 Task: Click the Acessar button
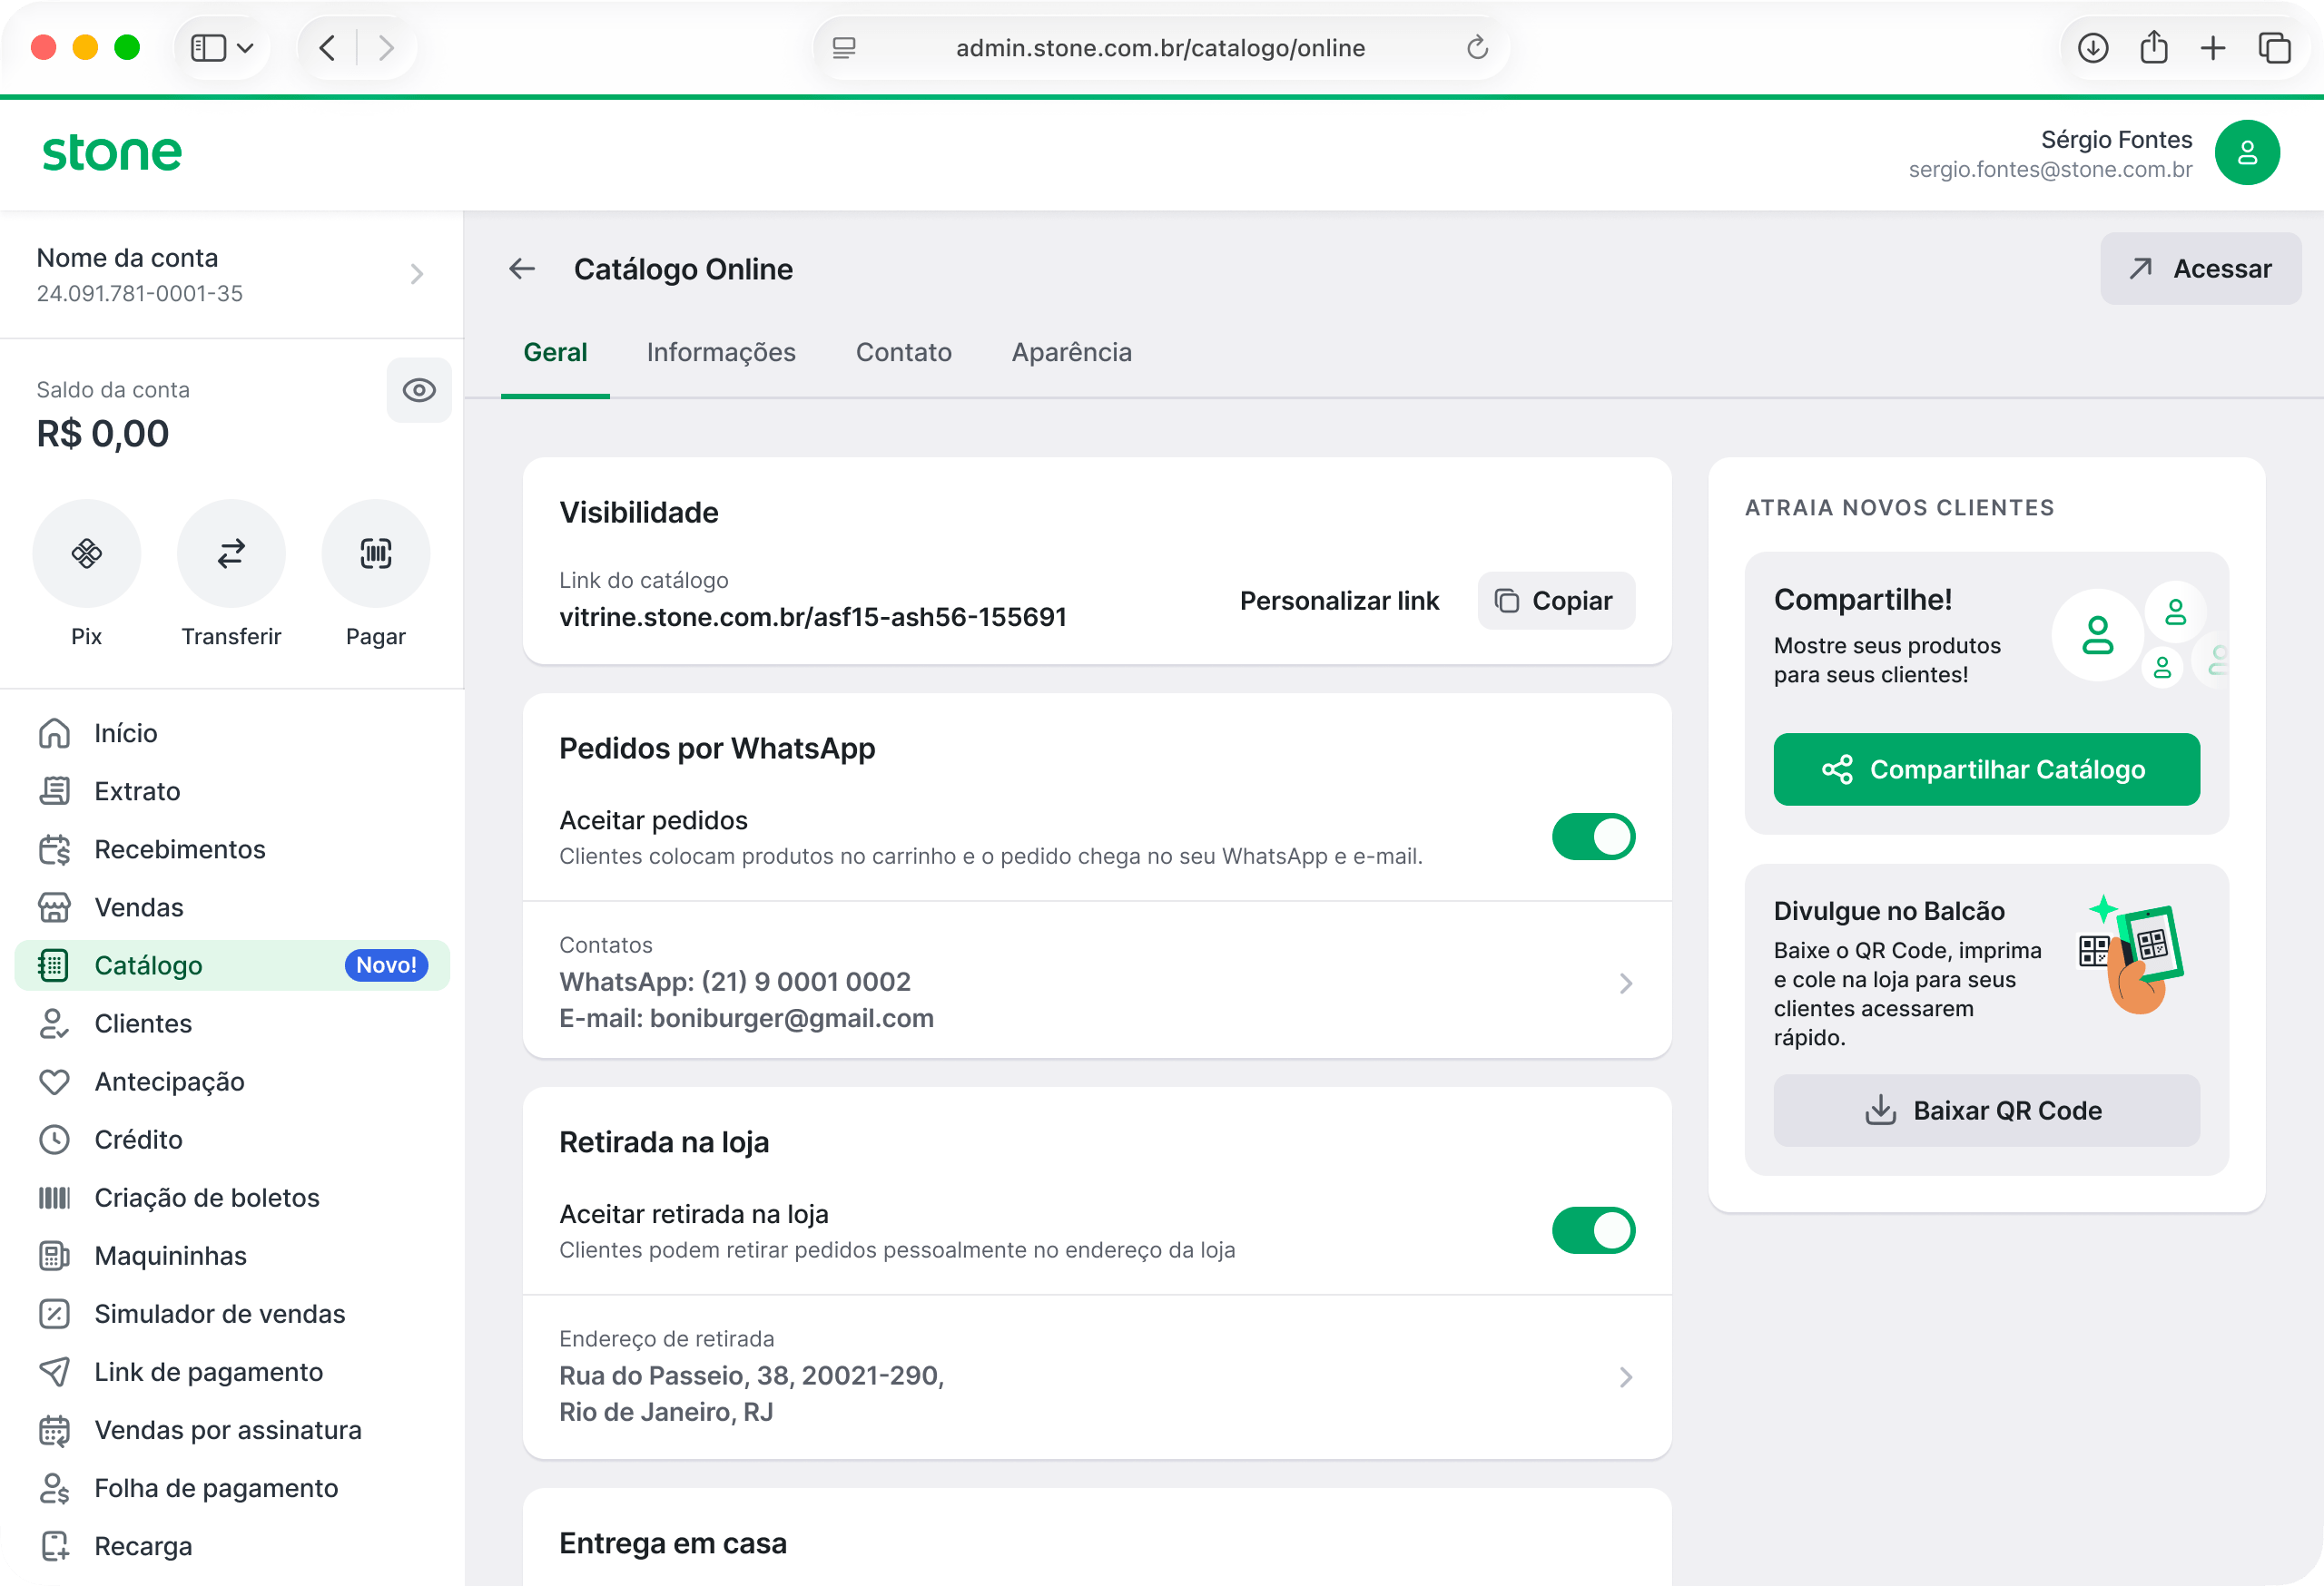click(x=2200, y=269)
